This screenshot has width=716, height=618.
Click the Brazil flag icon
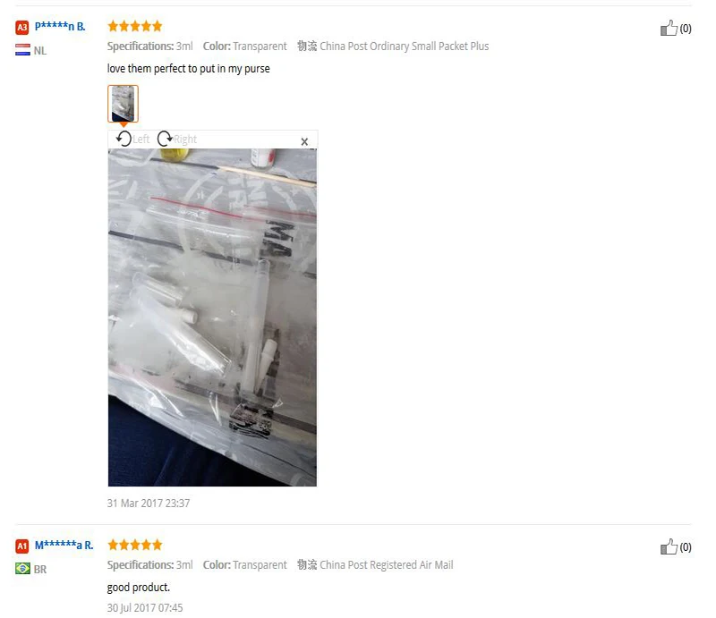tap(23, 569)
